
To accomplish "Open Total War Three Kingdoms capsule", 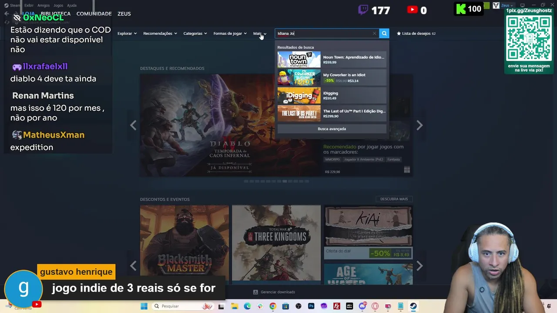I will 276,243.
